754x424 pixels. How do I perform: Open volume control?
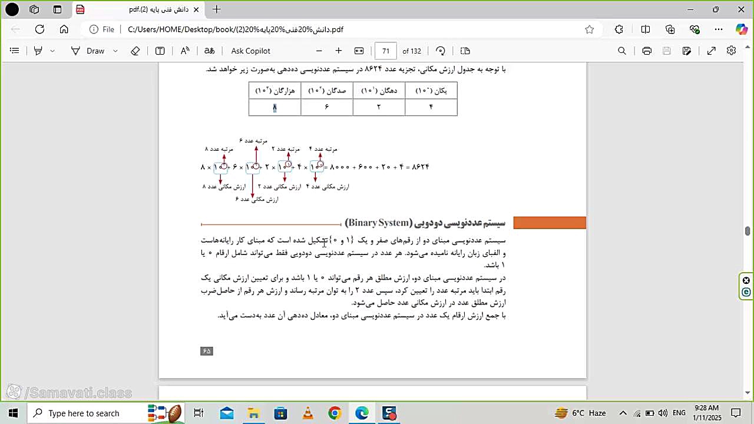coord(663,413)
